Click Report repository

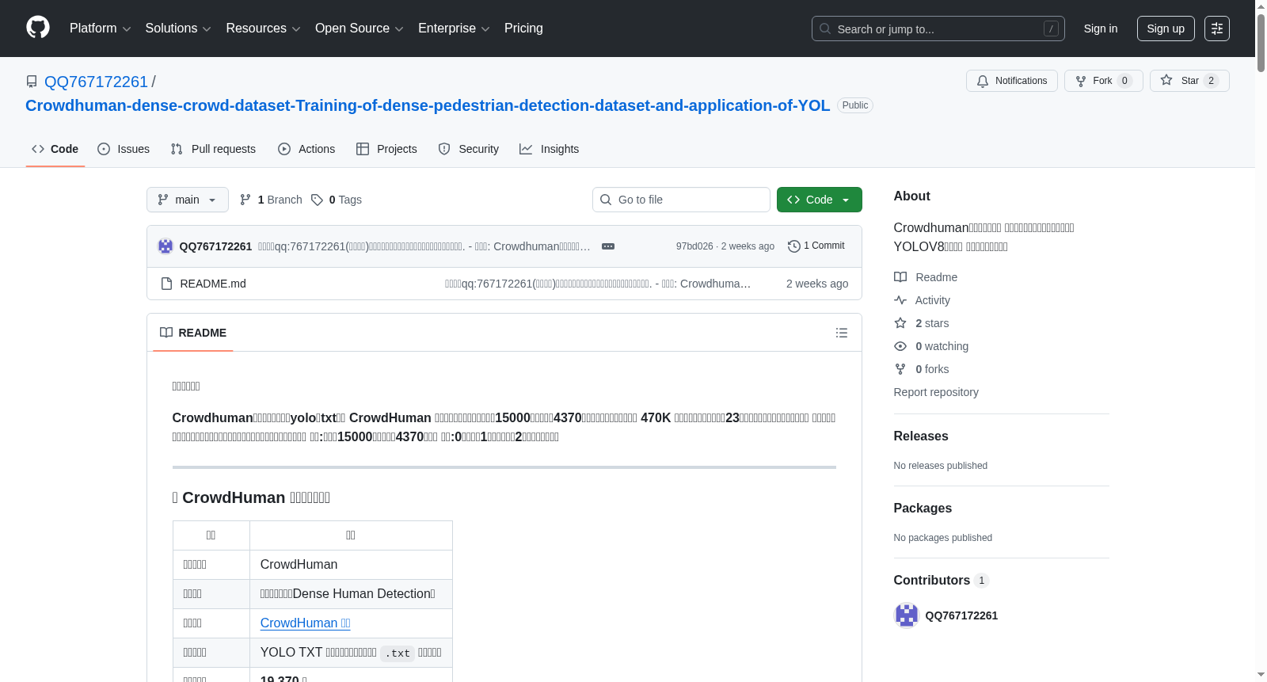pos(936,392)
